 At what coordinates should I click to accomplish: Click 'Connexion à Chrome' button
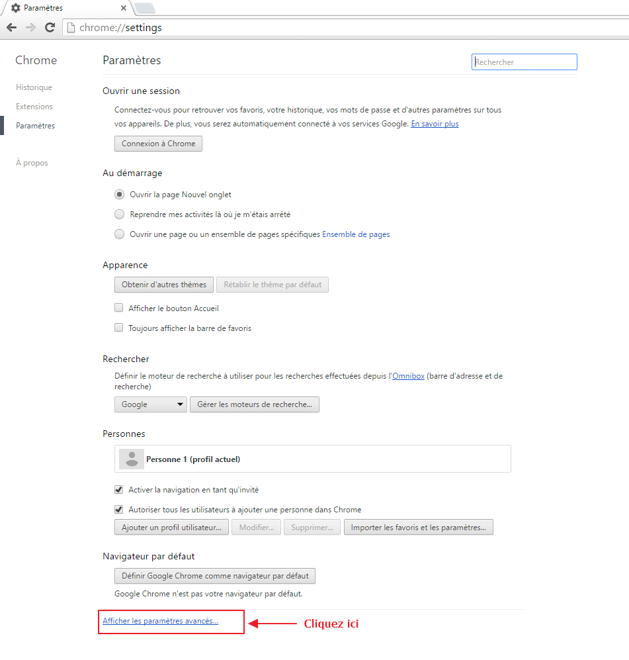(x=158, y=144)
